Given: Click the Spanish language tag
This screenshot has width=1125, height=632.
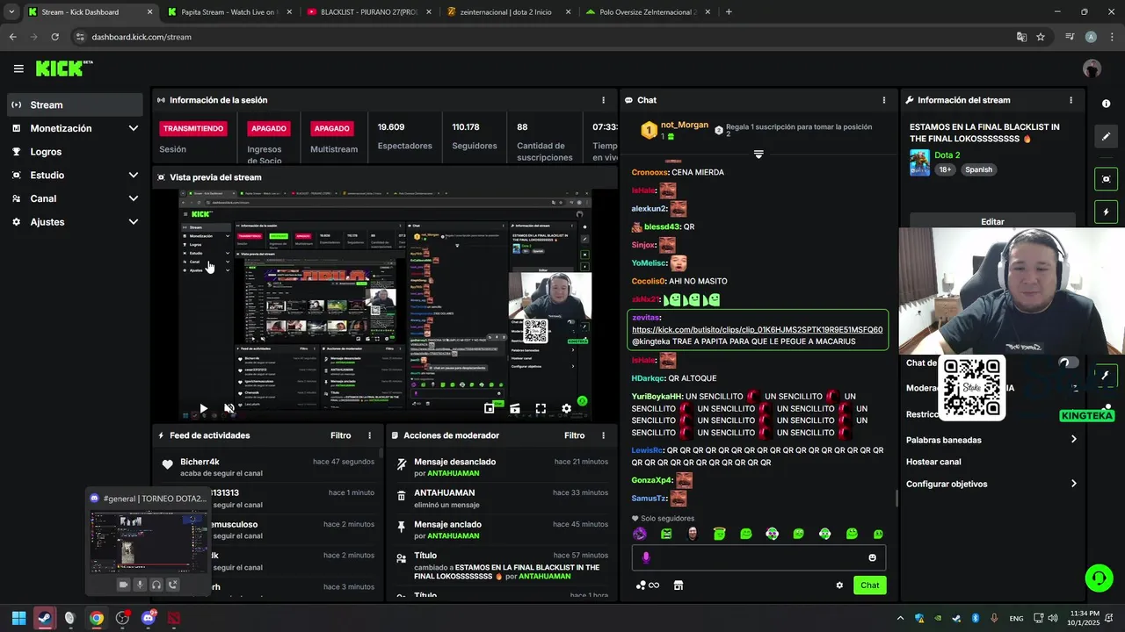Looking at the screenshot, I should pos(978,169).
